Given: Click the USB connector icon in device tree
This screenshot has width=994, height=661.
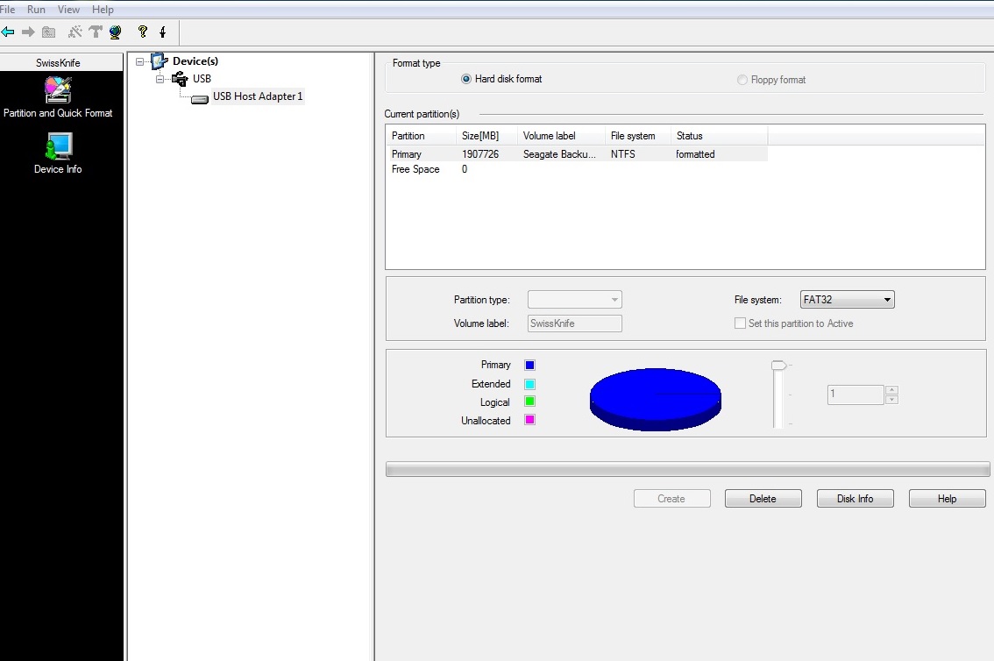Looking at the screenshot, I should pyautogui.click(x=180, y=79).
